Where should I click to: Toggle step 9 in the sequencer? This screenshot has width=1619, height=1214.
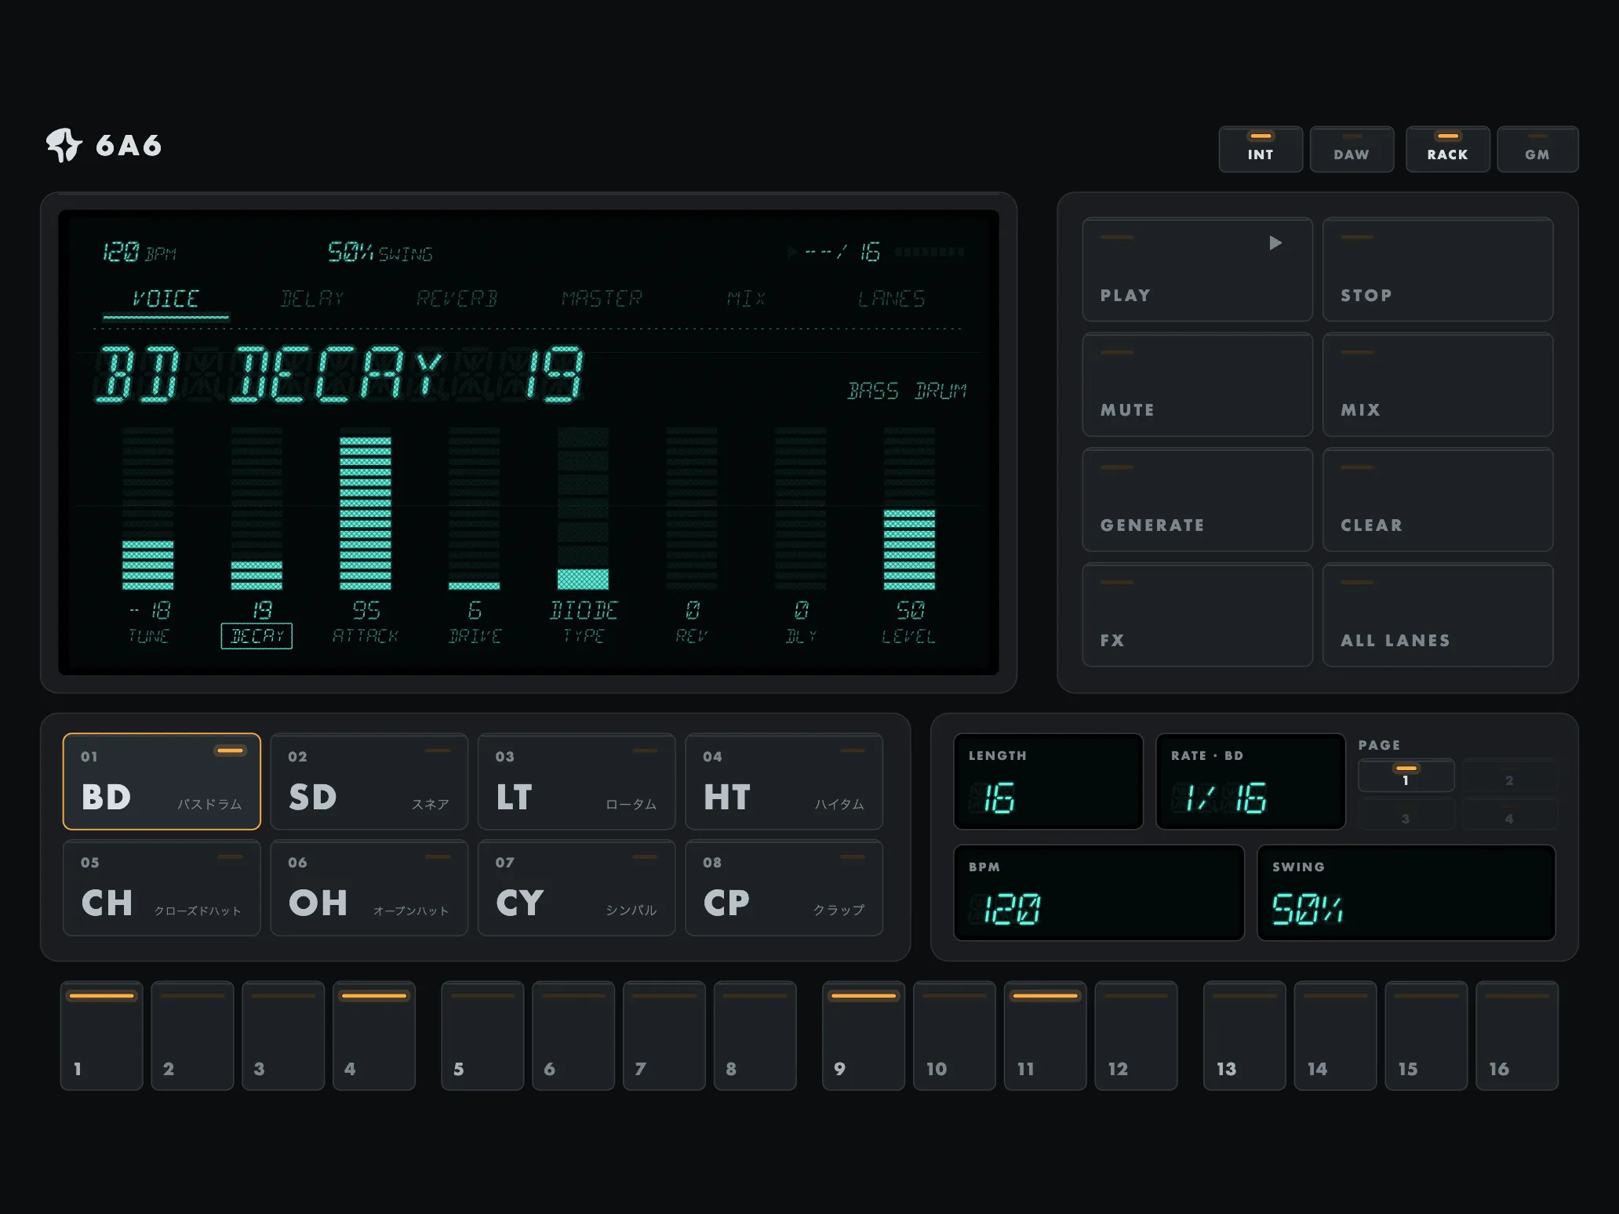point(864,1035)
